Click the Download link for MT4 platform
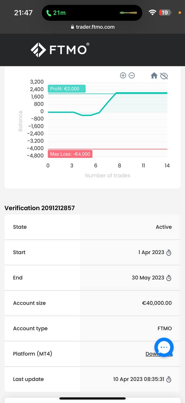The width and height of the screenshot is (185, 403). click(159, 354)
